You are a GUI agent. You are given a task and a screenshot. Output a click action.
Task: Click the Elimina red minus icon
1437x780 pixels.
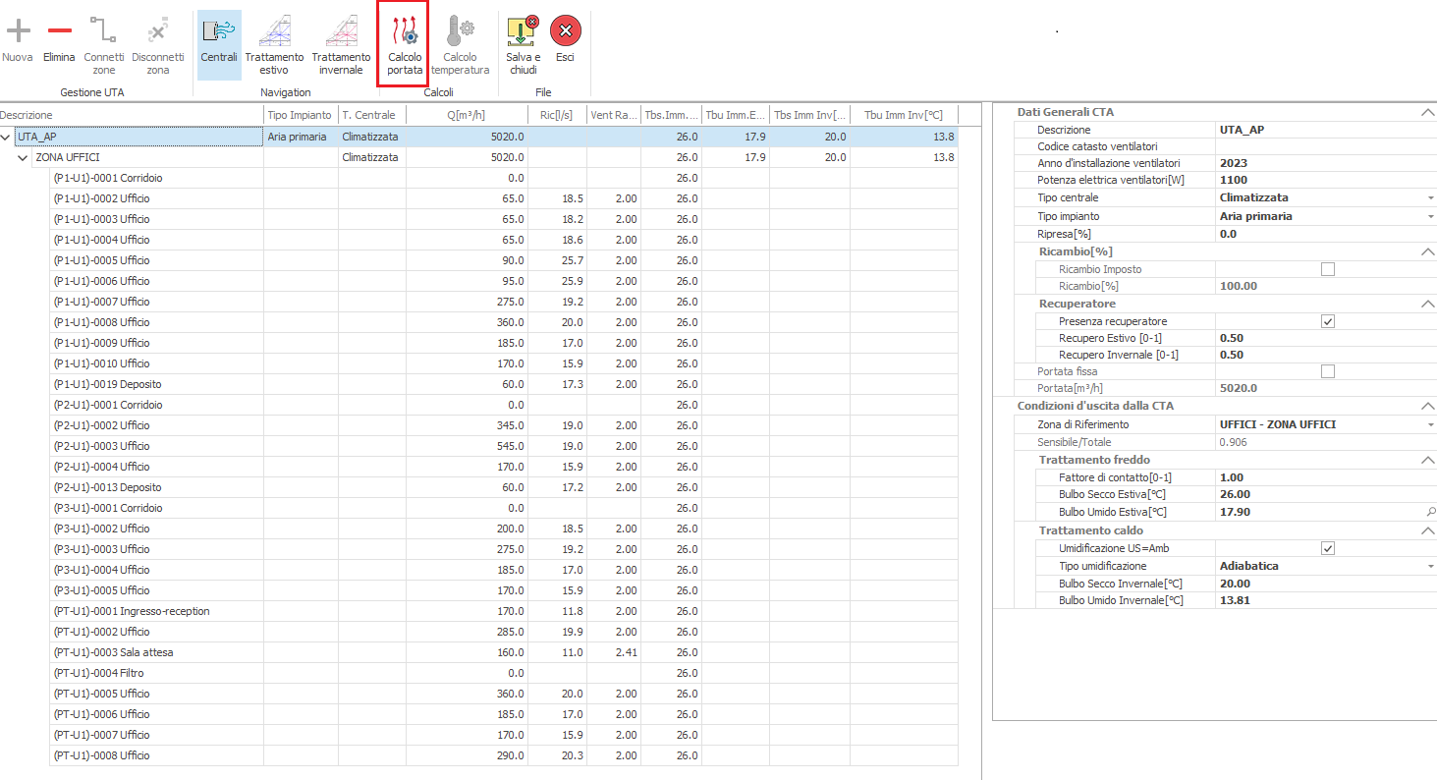[x=59, y=30]
